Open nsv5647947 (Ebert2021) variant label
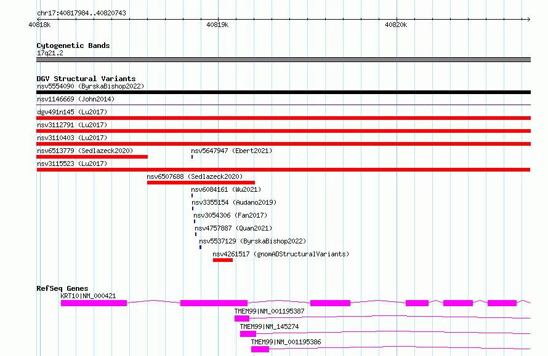Viewport: 548px width, 356px height. point(232,151)
